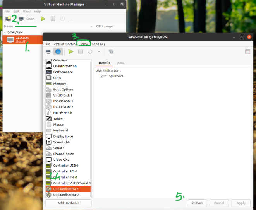Select the win7-i686 virtual machine row
This screenshot has height=210, width=256.
23,40
